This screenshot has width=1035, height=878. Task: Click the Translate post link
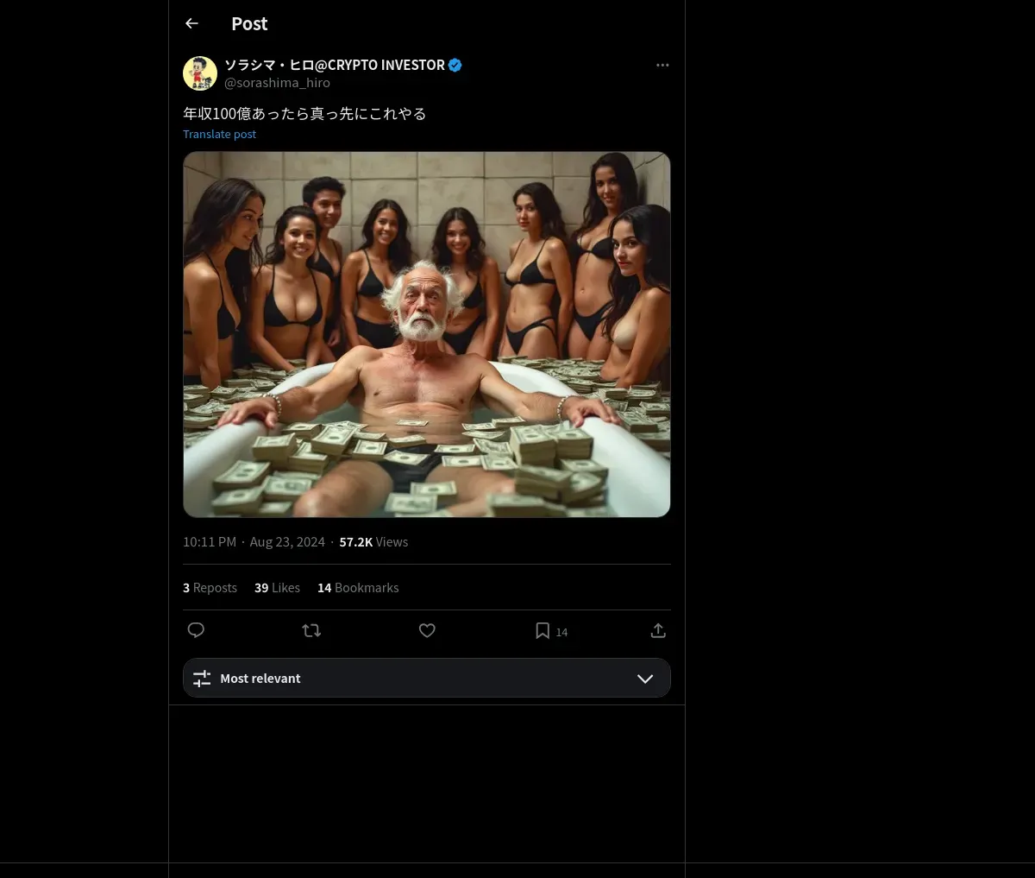pyautogui.click(x=219, y=135)
